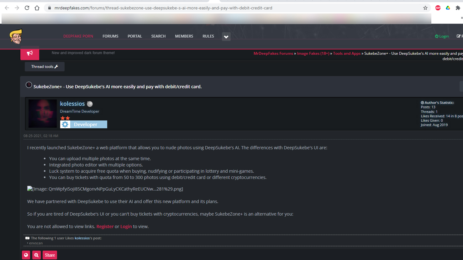Open the extensions puzzle-piece icon
Viewport: 463px width, 260px height.
click(458, 8)
